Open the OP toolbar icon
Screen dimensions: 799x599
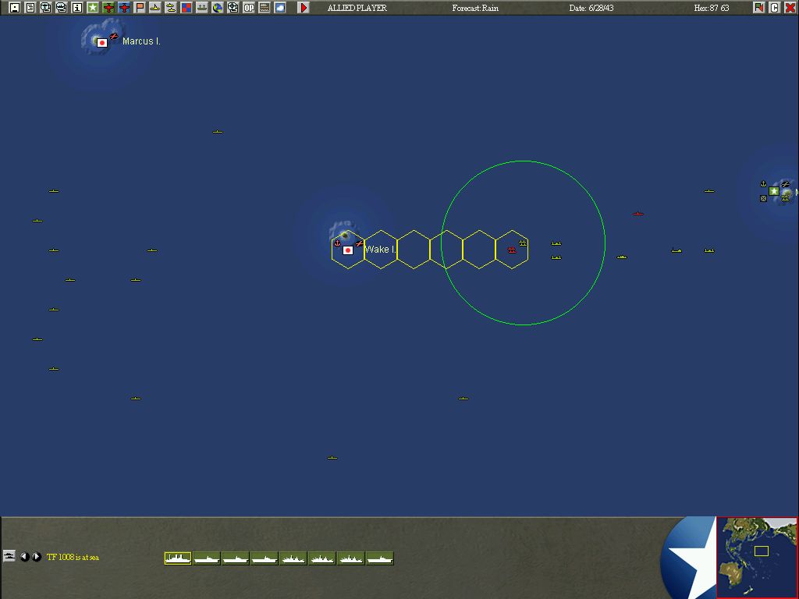coord(249,8)
